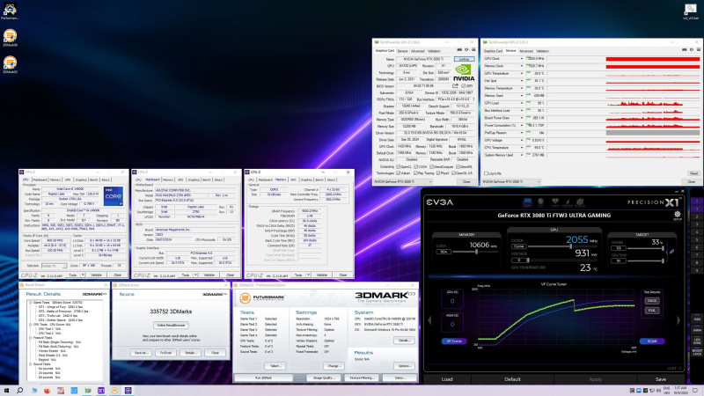Open the Power lightning icon in Precision X1

568,202
